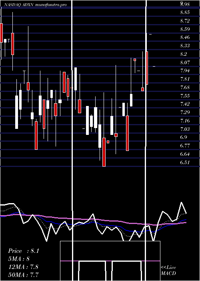200x281 pixels.
Task: Click the <<Live MACD label
Action: click(x=168, y=271)
